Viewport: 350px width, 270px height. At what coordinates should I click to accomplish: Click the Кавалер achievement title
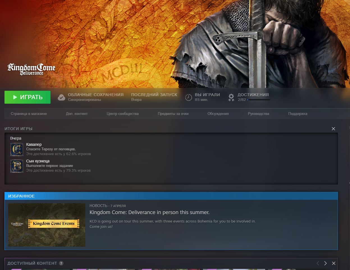point(34,144)
